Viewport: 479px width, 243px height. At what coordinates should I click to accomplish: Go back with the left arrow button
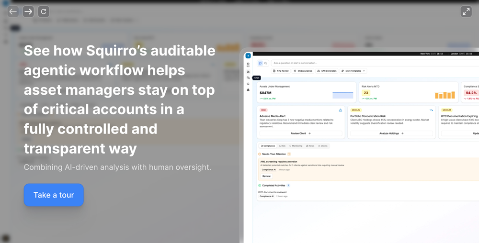pyautogui.click(x=13, y=11)
